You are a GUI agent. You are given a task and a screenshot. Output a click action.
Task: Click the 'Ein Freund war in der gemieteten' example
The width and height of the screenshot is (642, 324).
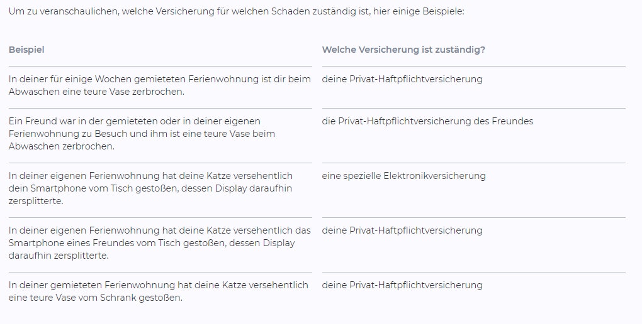click(142, 134)
